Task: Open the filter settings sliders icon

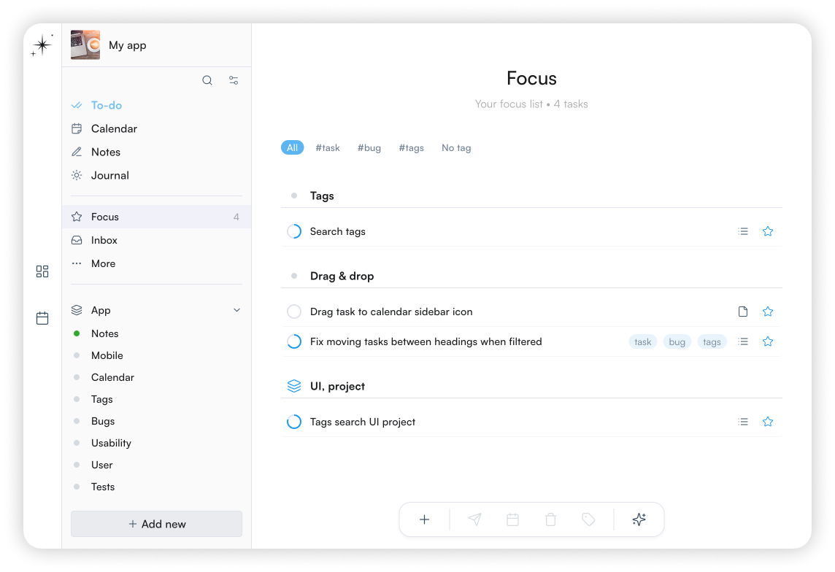Action: (234, 80)
